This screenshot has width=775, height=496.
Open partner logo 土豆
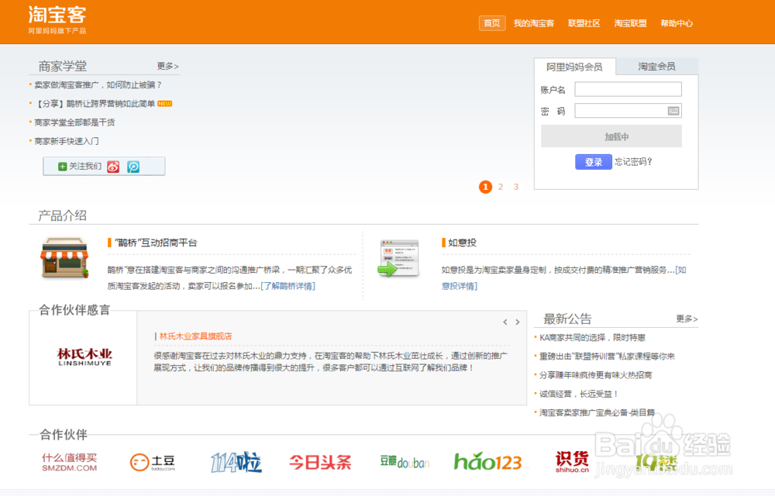pos(152,463)
